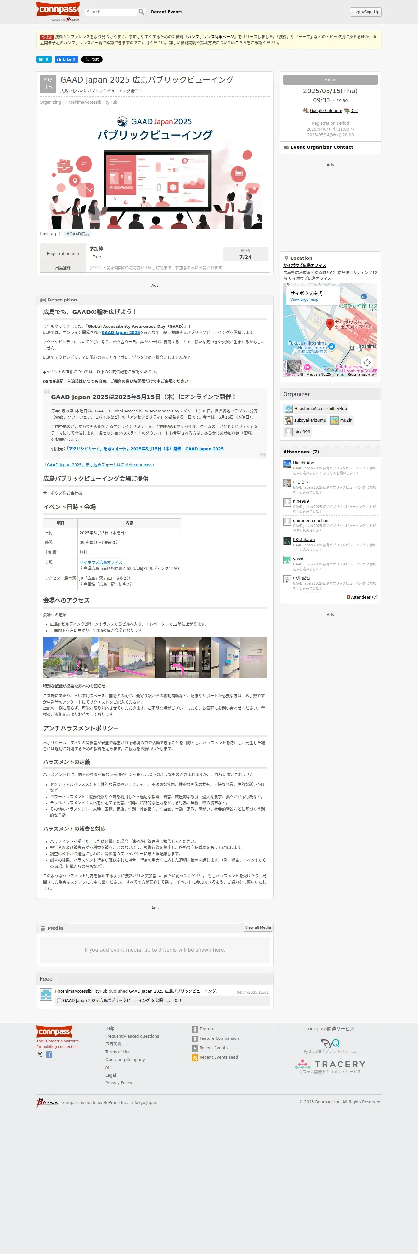Click 中井 誠也 attendee name
The image size is (418, 1254).
click(x=301, y=578)
